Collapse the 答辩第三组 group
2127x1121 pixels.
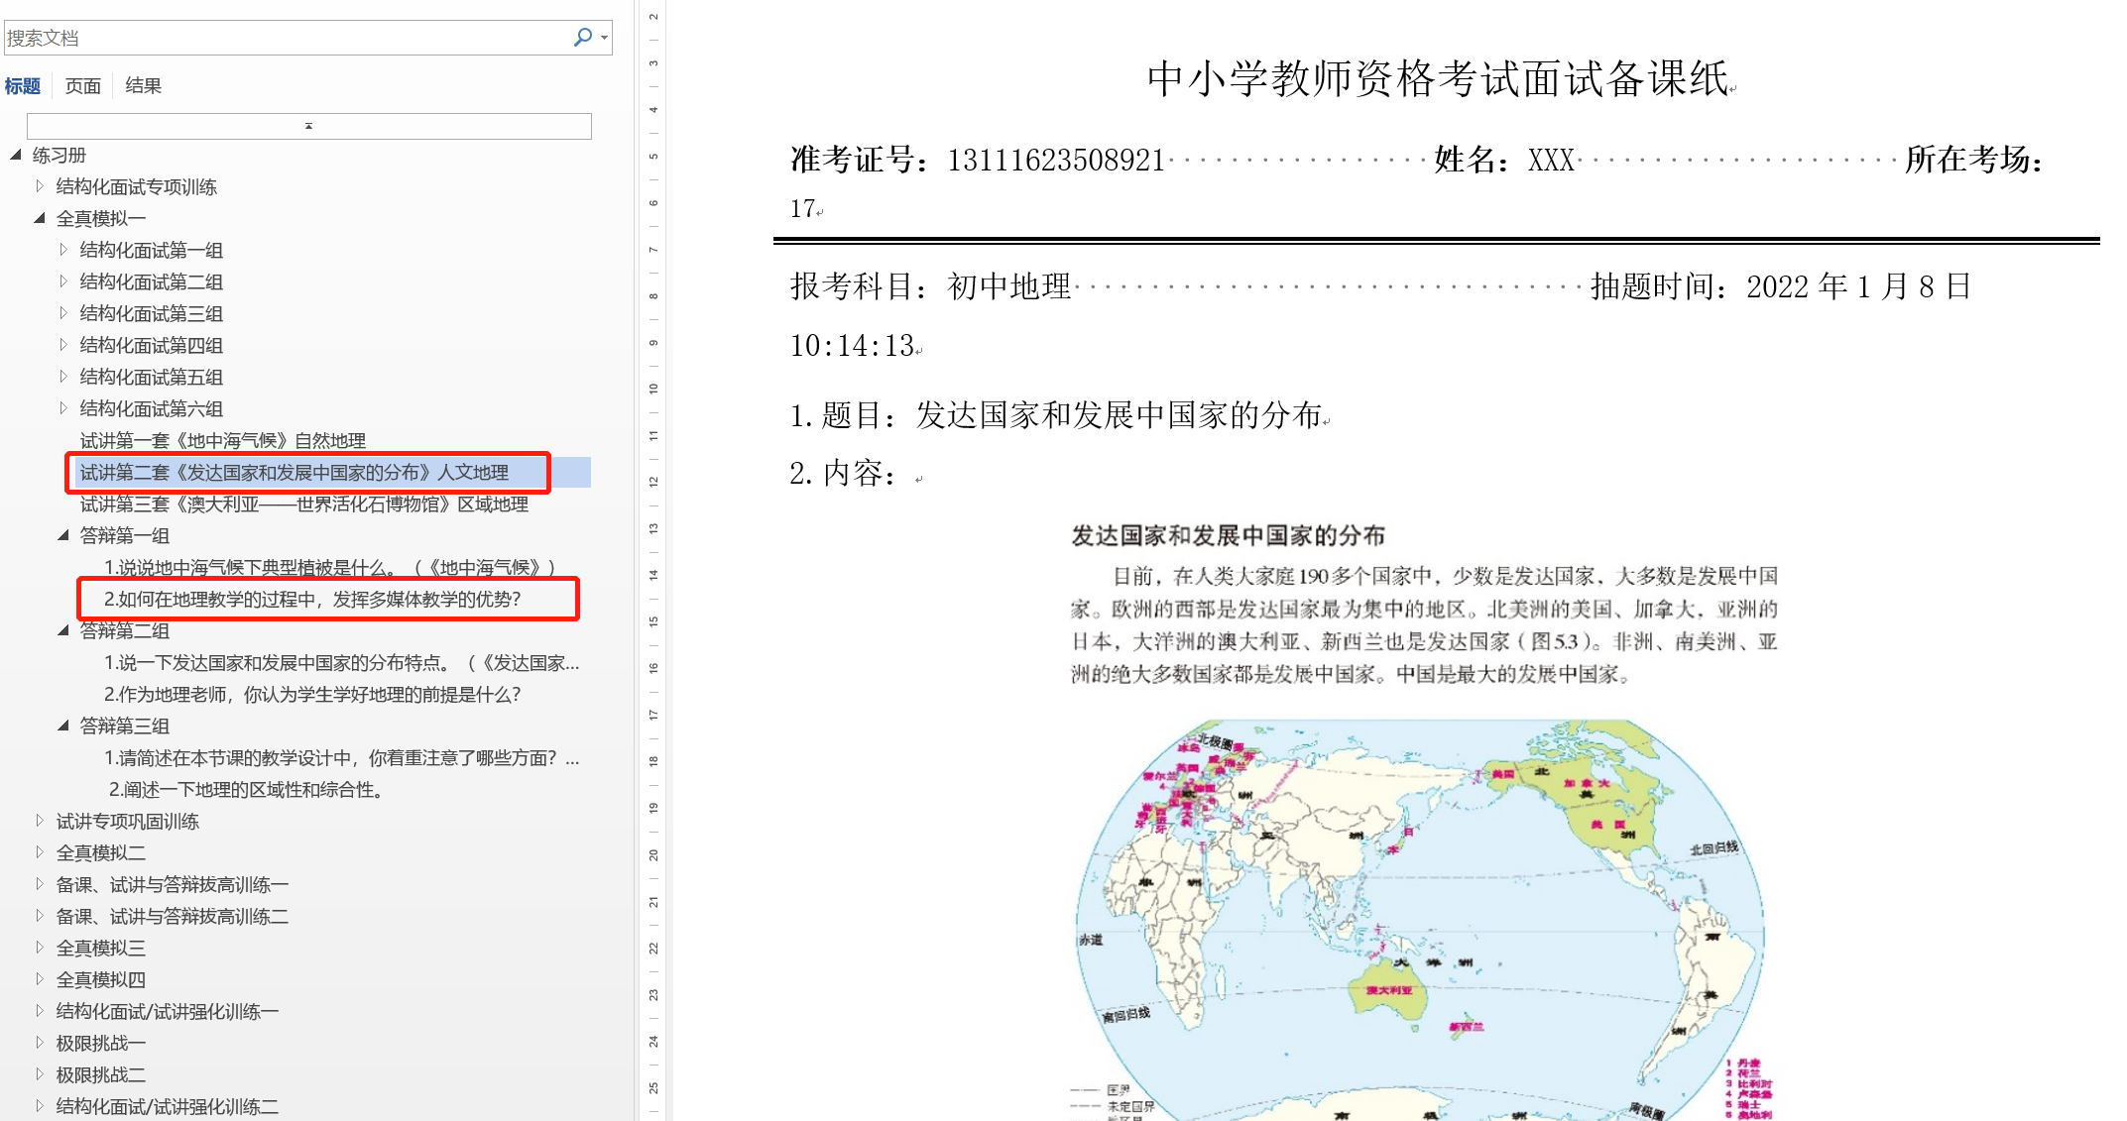pyautogui.click(x=63, y=726)
